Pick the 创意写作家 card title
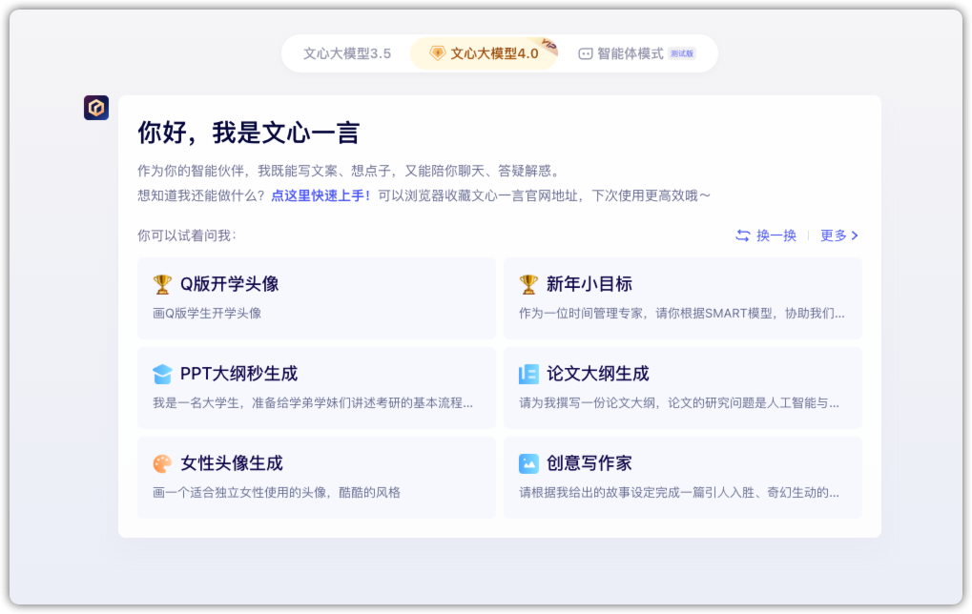Viewport: 972px width, 614px height. point(589,463)
